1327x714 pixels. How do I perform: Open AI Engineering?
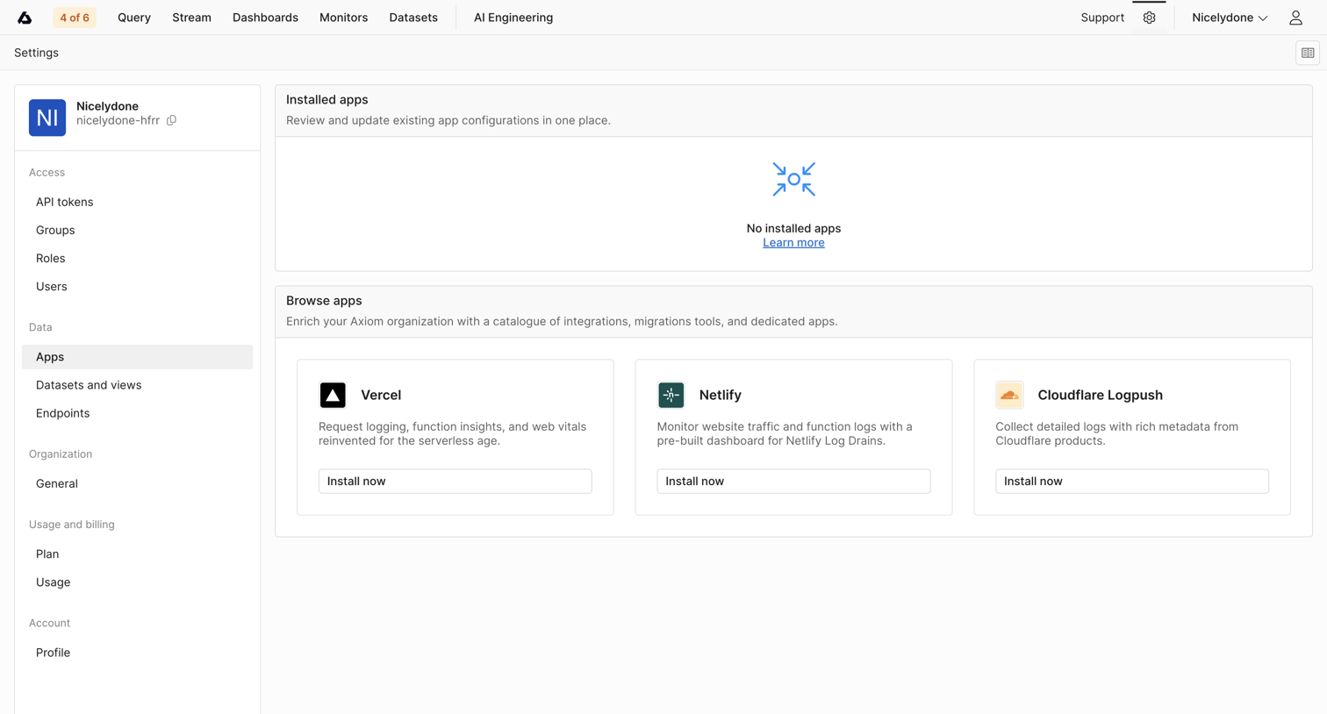pyautogui.click(x=513, y=18)
